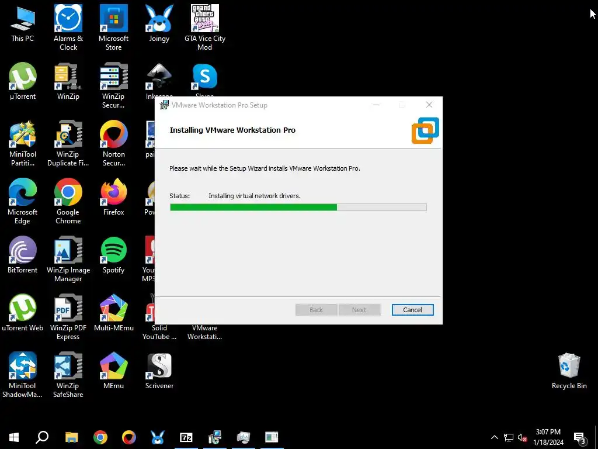598x449 pixels.
Task: Launch Scrivener desktop shortcut
Action: coord(159,371)
